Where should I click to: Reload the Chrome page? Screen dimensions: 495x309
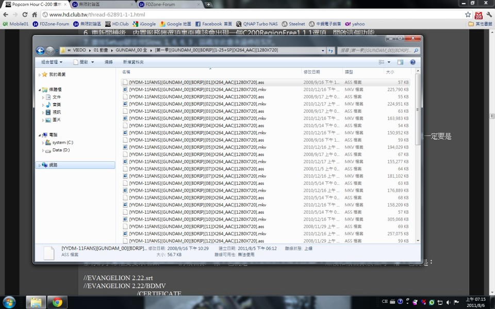pos(25,14)
